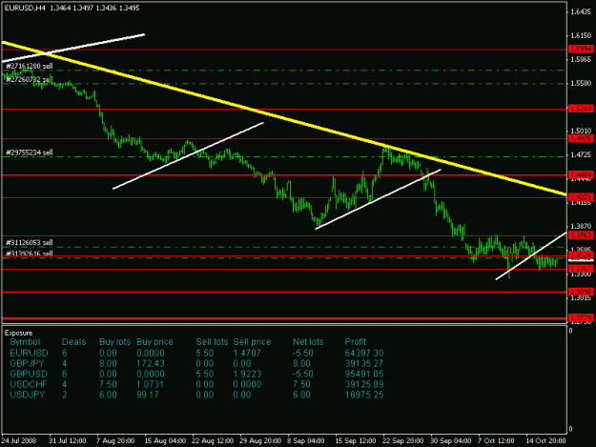This screenshot has width=596, height=447.
Task: Click the #27161280 sell order label
Action: pyautogui.click(x=30, y=66)
